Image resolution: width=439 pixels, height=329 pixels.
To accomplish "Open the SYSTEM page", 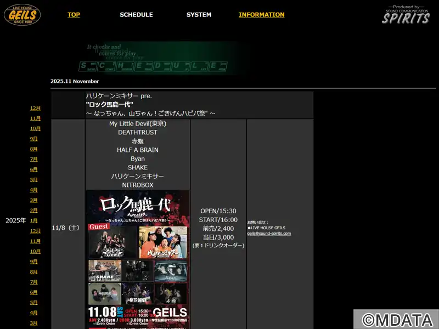I will (x=199, y=15).
